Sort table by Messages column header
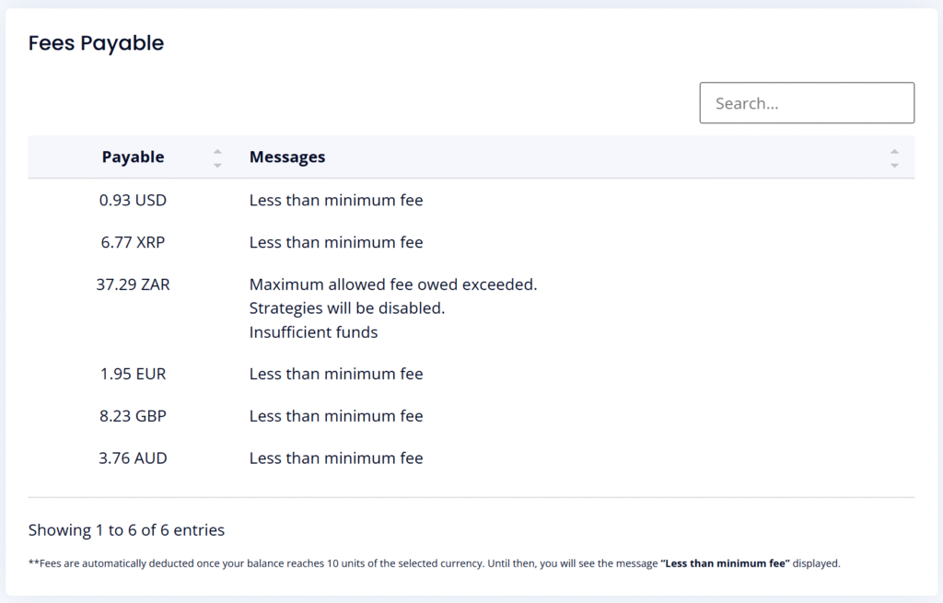Screen dimensions: 943x603 point(287,157)
